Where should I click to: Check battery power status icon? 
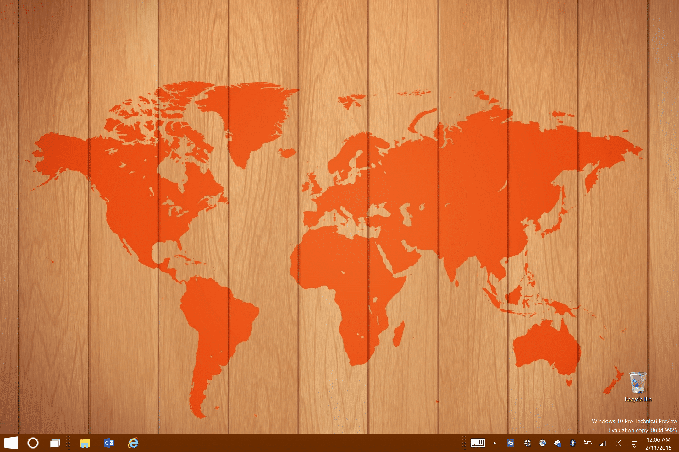click(588, 443)
